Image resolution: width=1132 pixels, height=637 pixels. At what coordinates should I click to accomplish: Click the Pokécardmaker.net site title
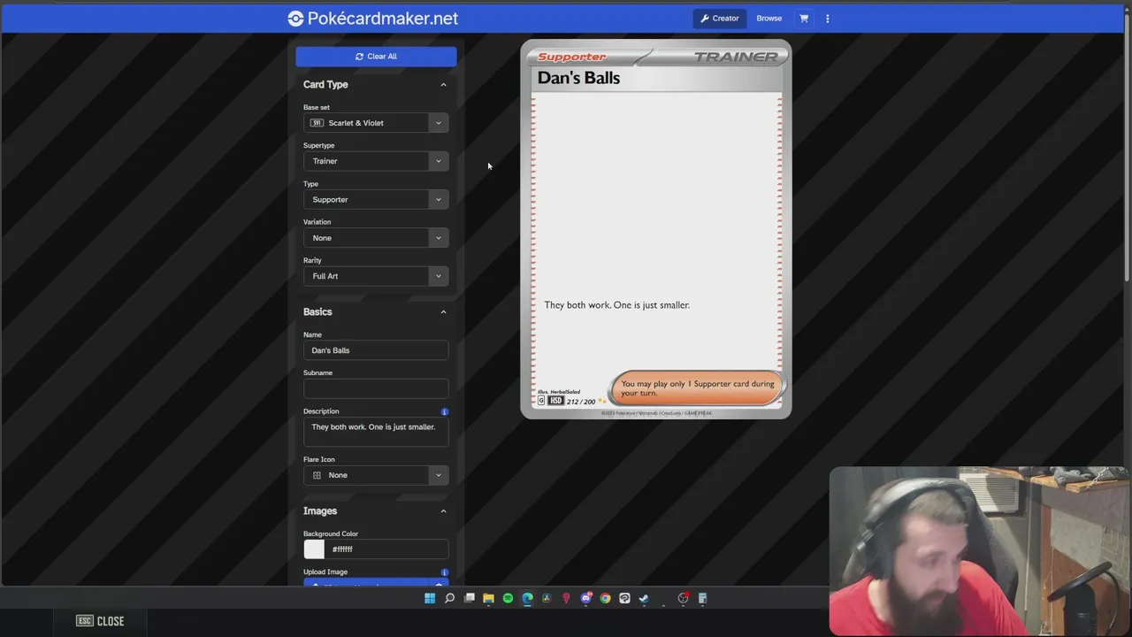(383, 19)
